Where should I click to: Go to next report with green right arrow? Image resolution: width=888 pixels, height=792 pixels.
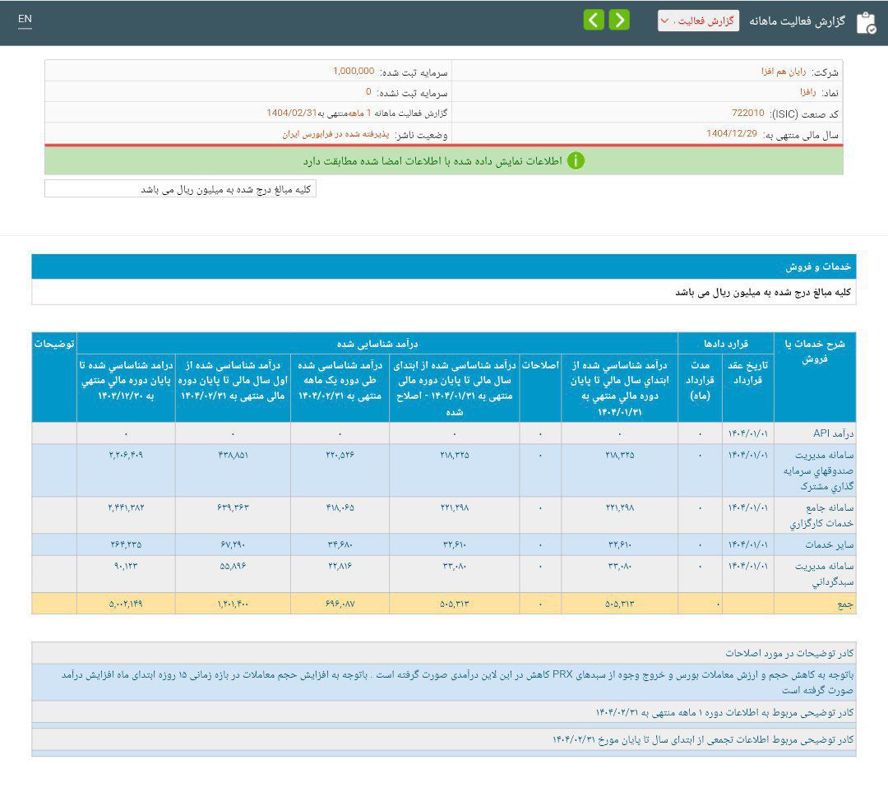(619, 20)
